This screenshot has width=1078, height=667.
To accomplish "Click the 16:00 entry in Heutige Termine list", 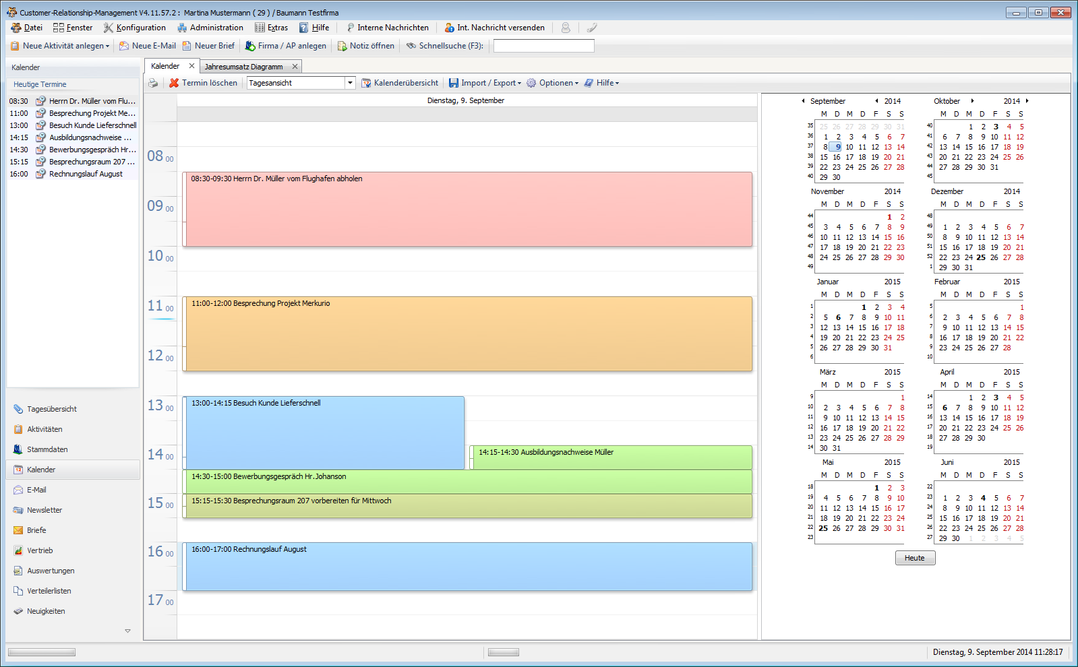I will coord(73,174).
